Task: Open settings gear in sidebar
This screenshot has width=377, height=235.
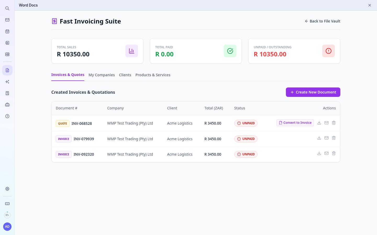Action: pos(7,189)
